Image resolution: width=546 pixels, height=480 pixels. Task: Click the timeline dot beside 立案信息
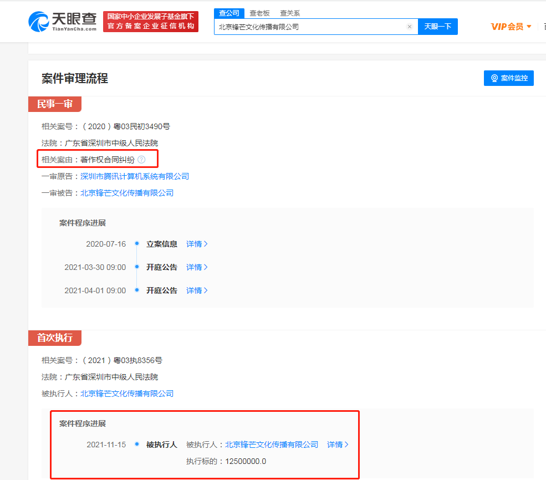[136, 244]
